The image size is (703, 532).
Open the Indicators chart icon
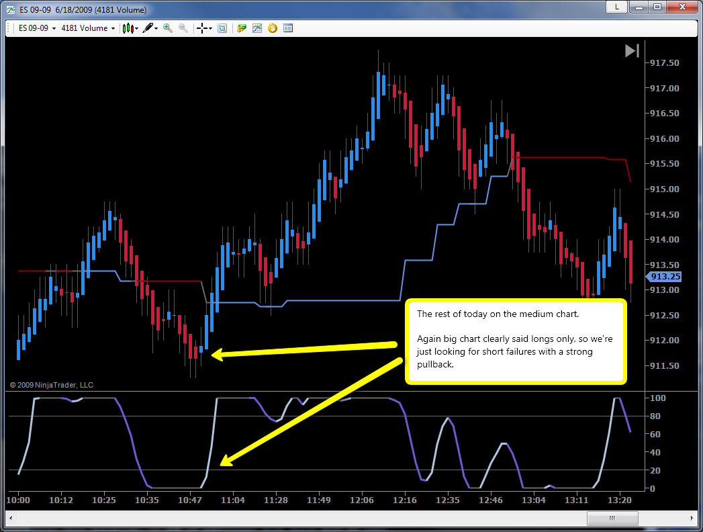click(257, 28)
